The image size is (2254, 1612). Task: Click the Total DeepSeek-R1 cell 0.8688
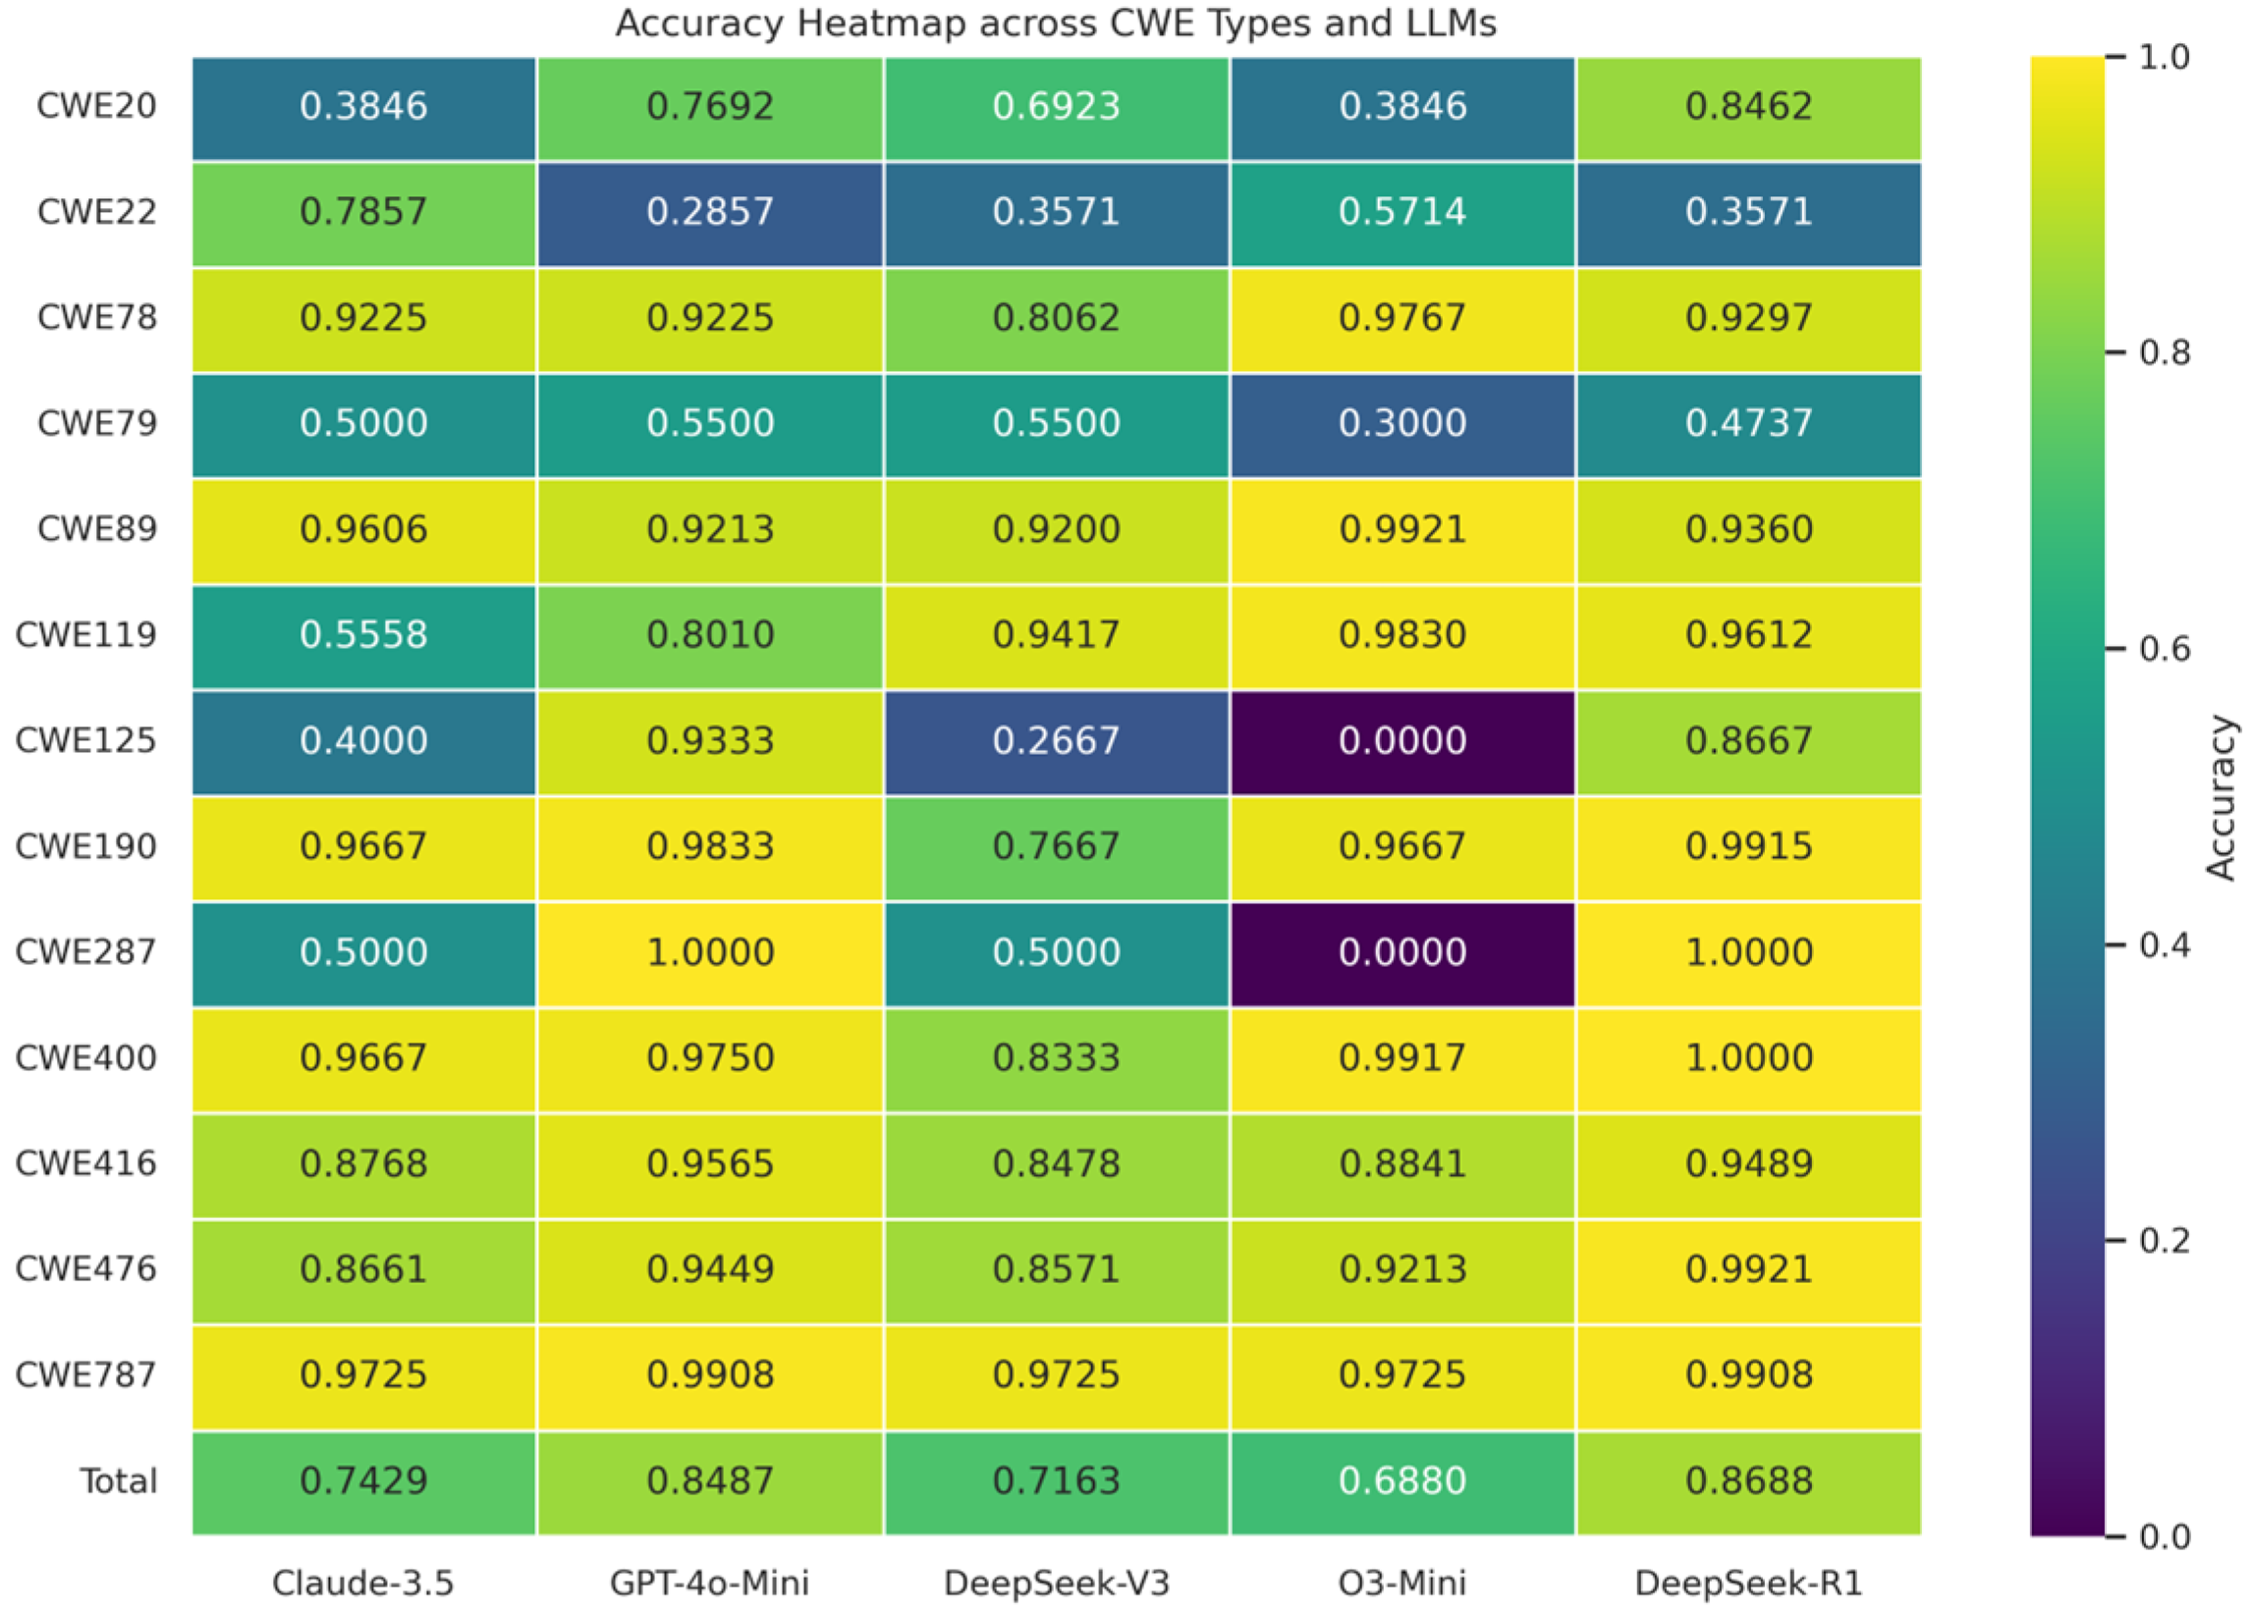tap(1748, 1483)
